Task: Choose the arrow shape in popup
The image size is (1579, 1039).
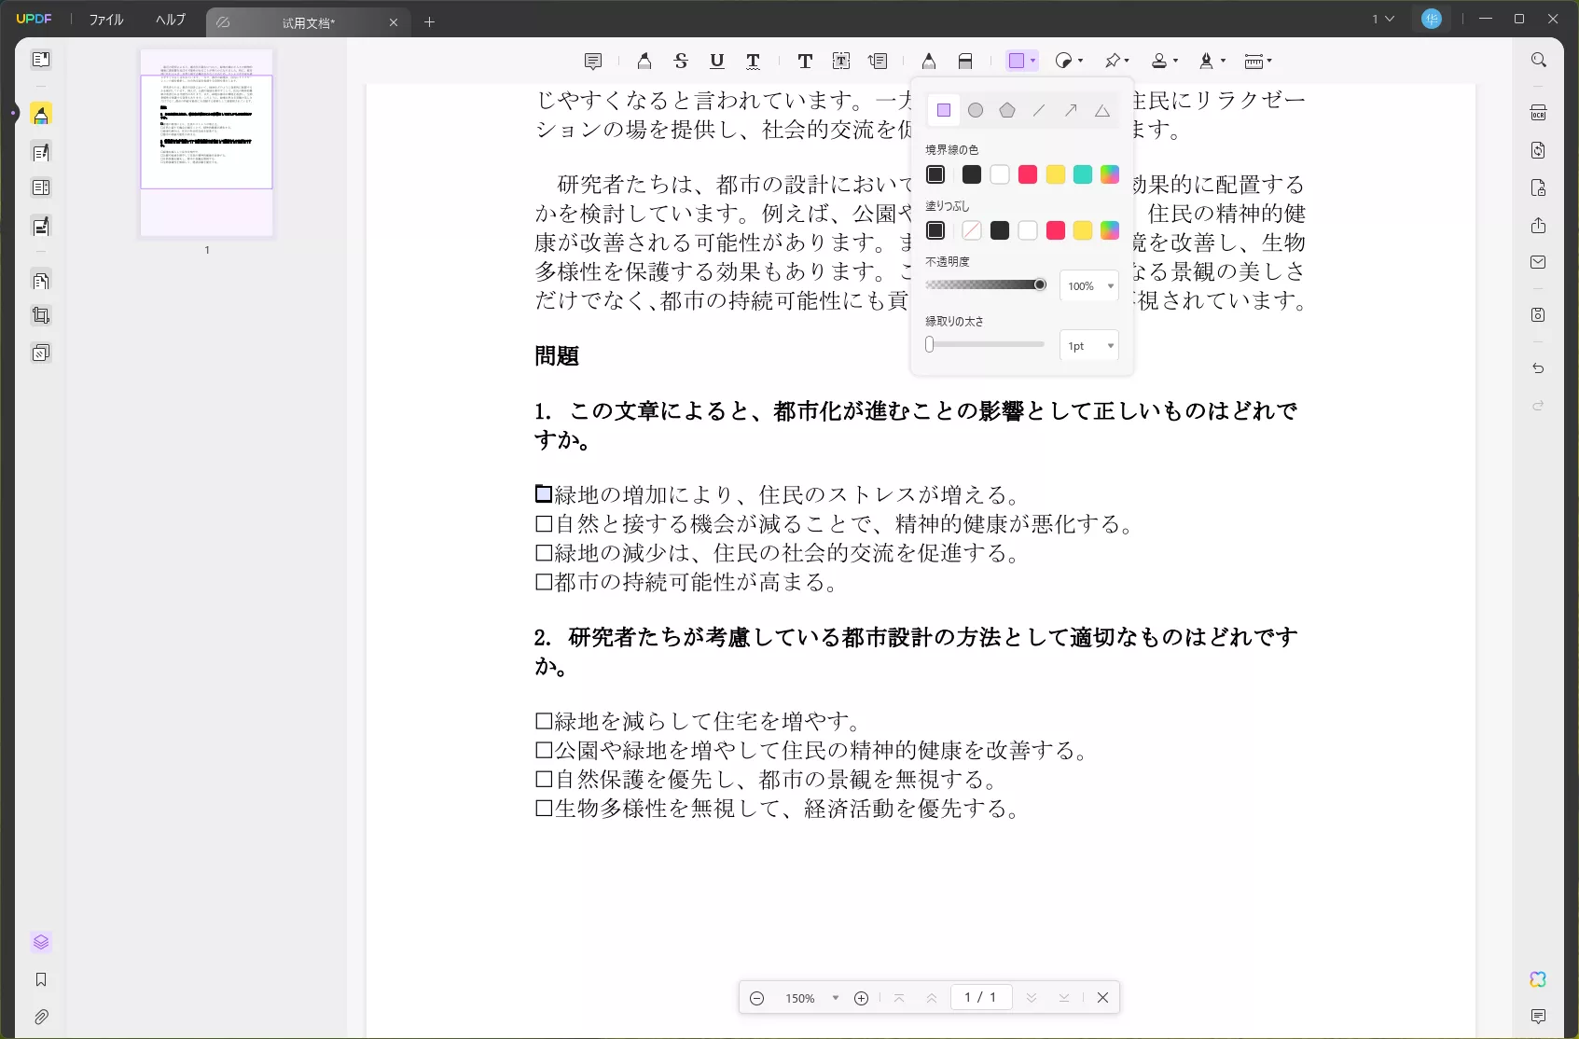Action: tap(1071, 110)
